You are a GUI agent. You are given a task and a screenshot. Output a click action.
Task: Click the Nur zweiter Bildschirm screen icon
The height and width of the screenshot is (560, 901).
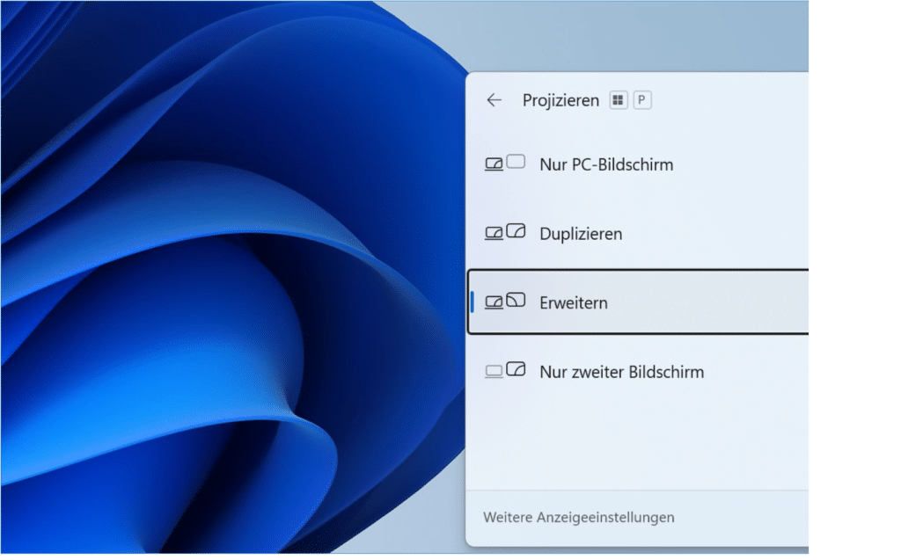[x=505, y=370]
